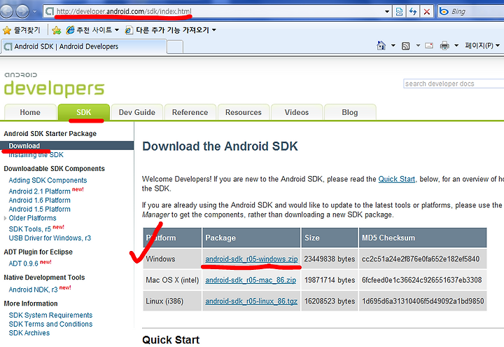Image resolution: width=504 pixels, height=347 pixels.
Task: Open the Reference navigation tab
Action: [190, 112]
